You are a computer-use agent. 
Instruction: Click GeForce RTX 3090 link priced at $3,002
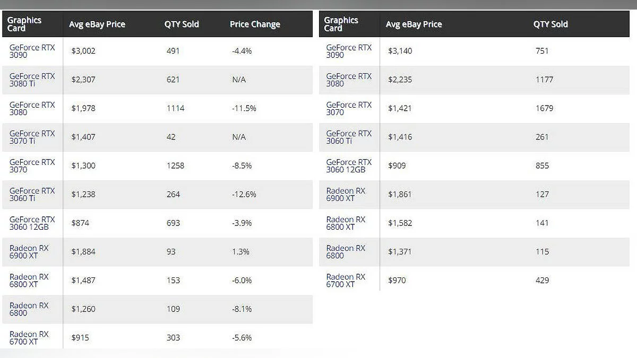[x=32, y=51]
